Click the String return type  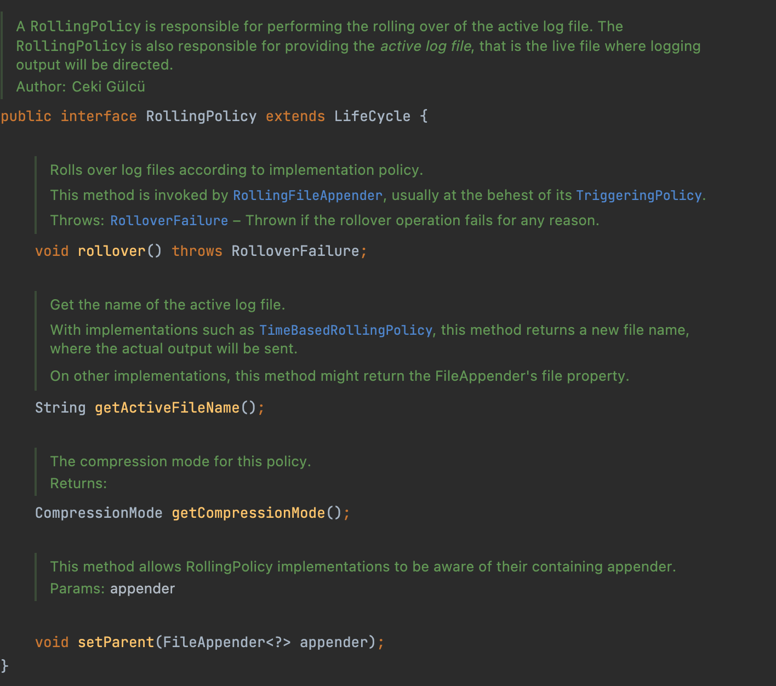click(x=60, y=408)
